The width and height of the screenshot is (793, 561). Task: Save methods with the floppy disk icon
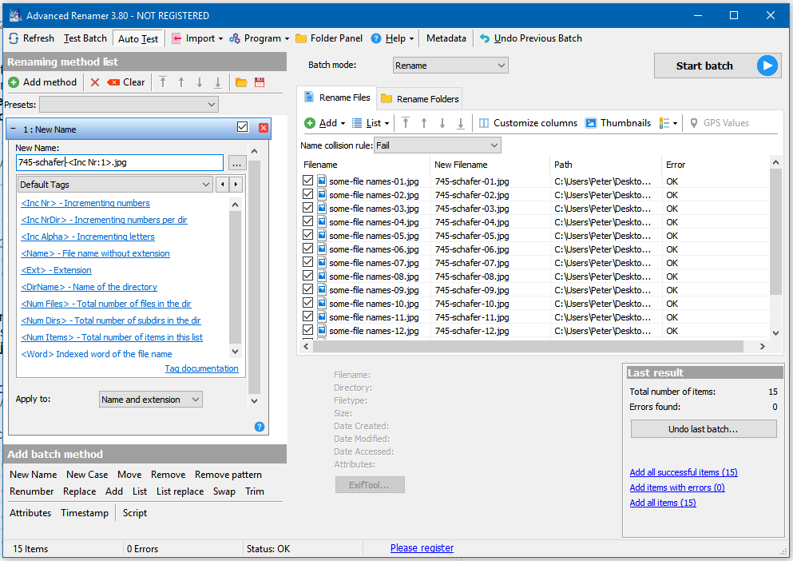(x=260, y=82)
